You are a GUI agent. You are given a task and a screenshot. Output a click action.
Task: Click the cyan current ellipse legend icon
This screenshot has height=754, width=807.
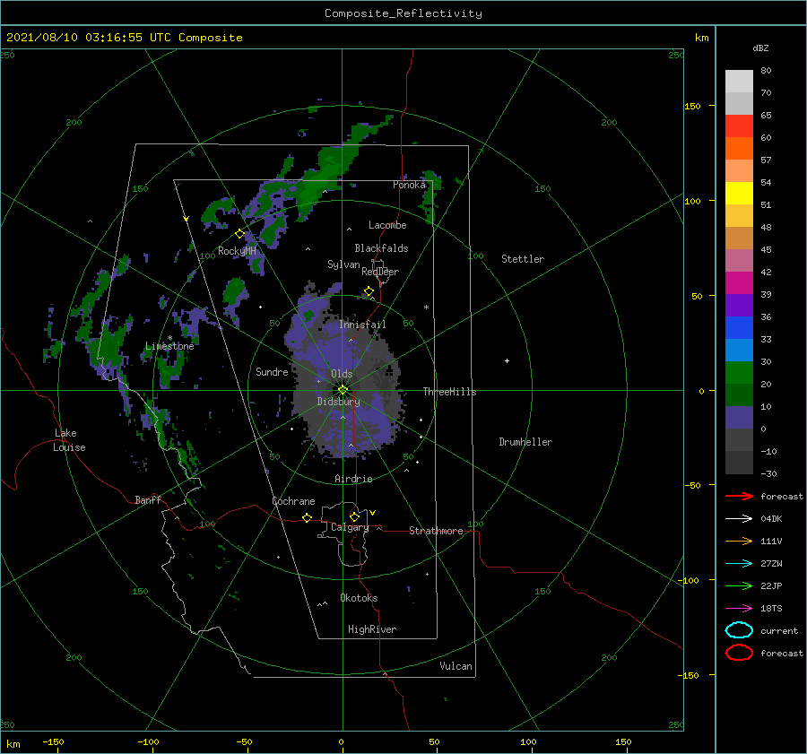739,630
